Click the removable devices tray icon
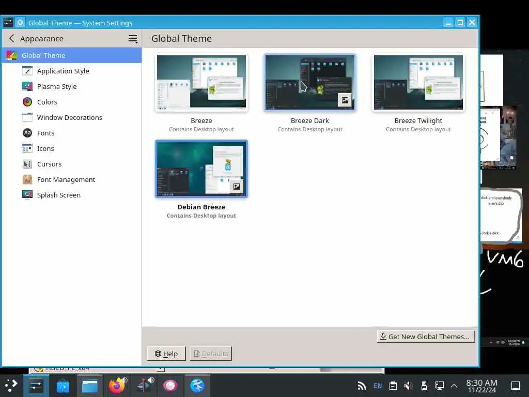The width and height of the screenshot is (529, 397). coord(424,386)
